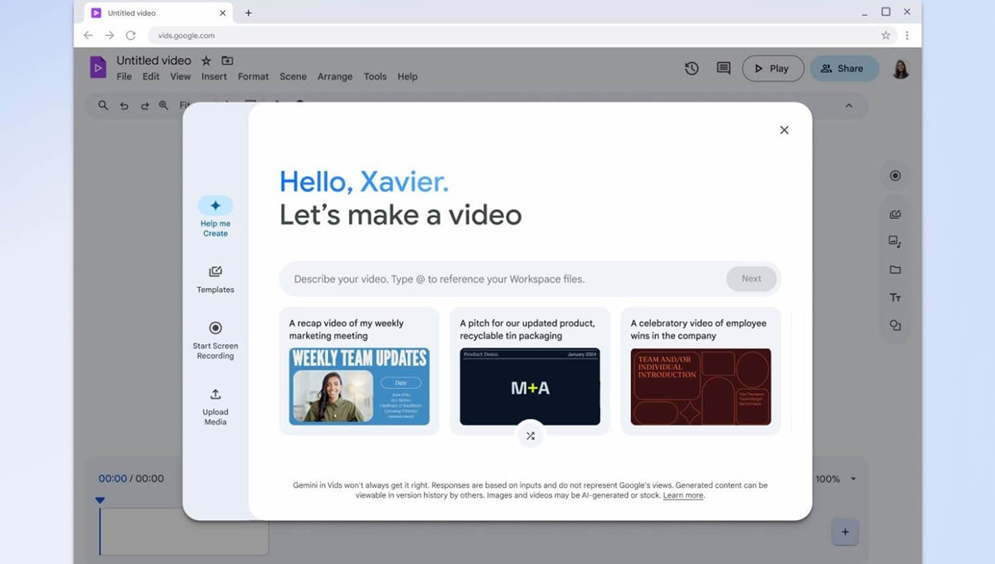Open the folder icon on right rail
This screenshot has height=564, width=995.
(895, 270)
